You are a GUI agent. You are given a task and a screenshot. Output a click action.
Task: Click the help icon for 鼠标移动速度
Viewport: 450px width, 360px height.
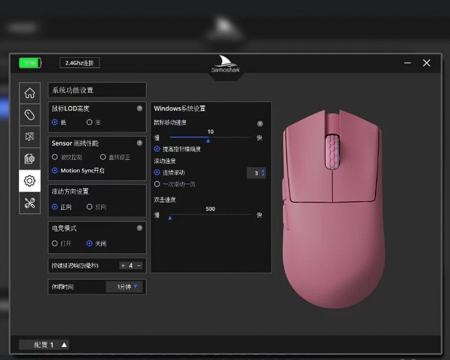pos(260,124)
